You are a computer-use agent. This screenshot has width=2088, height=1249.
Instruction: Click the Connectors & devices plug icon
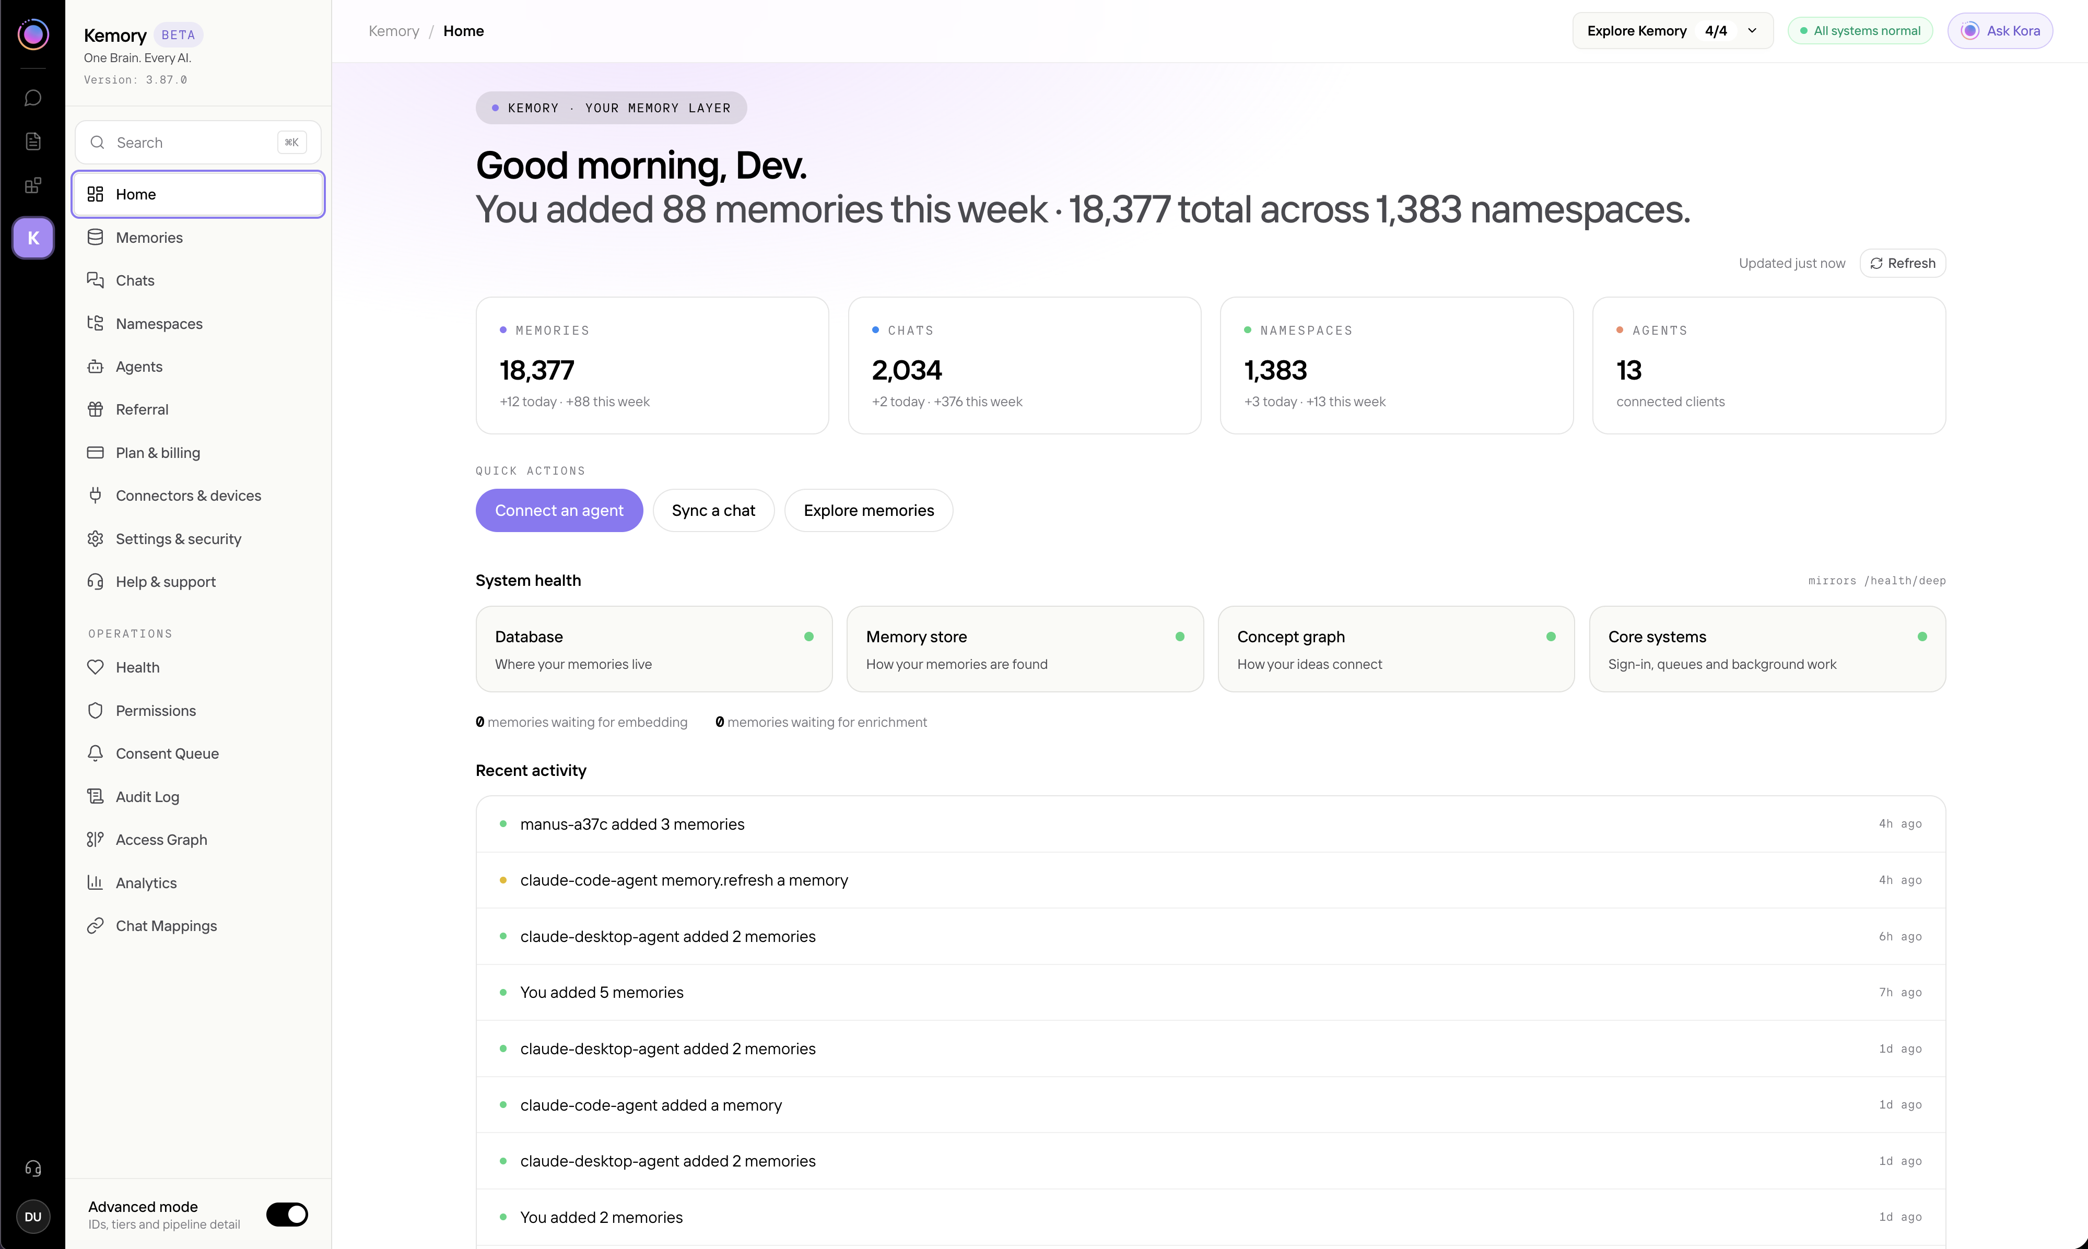tap(96, 495)
